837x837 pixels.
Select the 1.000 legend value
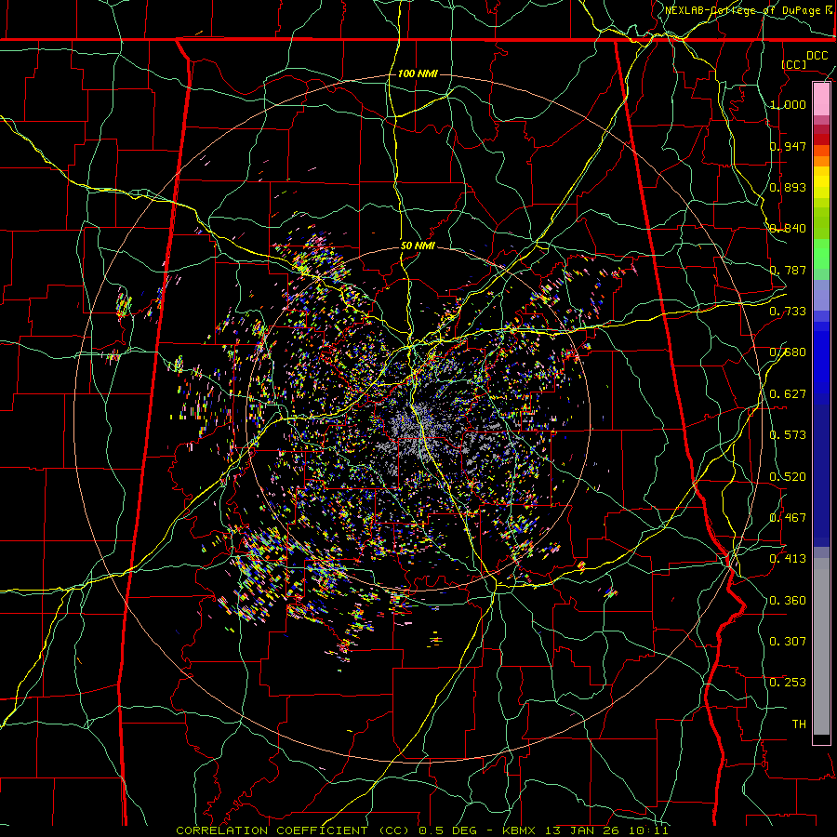pos(789,104)
